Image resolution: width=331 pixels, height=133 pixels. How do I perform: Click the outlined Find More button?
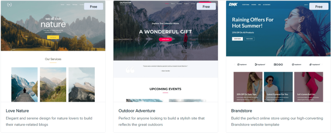[250, 39]
